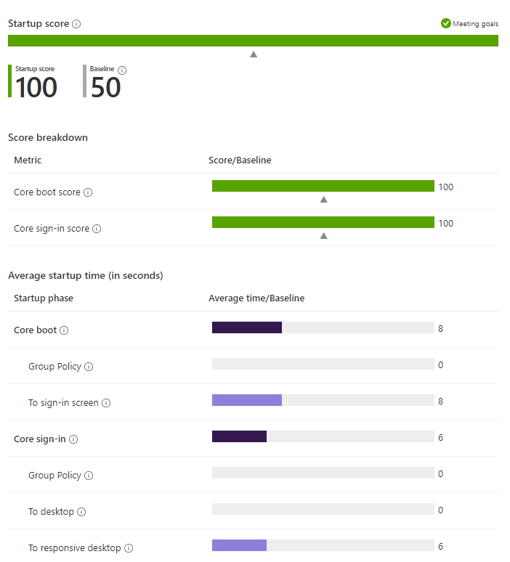Screen dimensions: 510x562
Task: Click info icon beside Core boot phase
Action: [x=64, y=330]
